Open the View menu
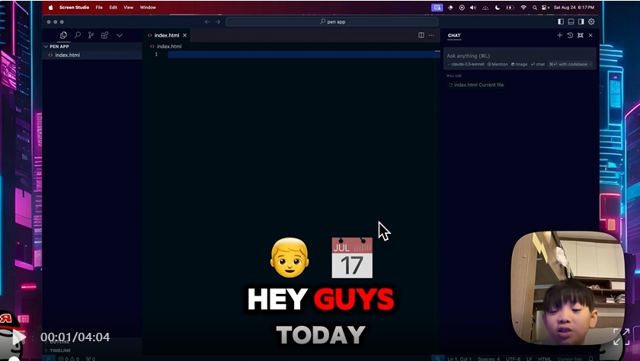The width and height of the screenshot is (640, 361). tap(129, 8)
